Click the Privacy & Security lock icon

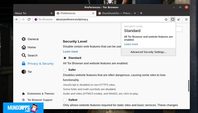point(23,64)
